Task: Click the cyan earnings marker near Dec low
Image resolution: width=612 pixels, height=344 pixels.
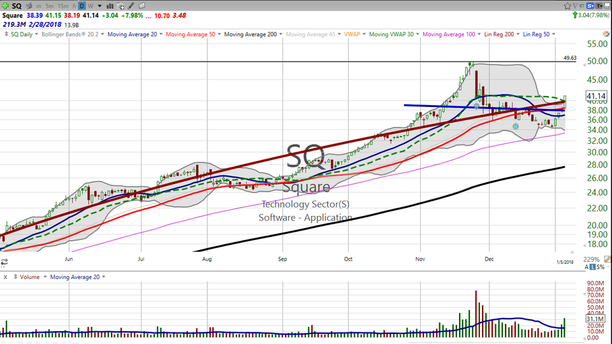Action: click(516, 126)
